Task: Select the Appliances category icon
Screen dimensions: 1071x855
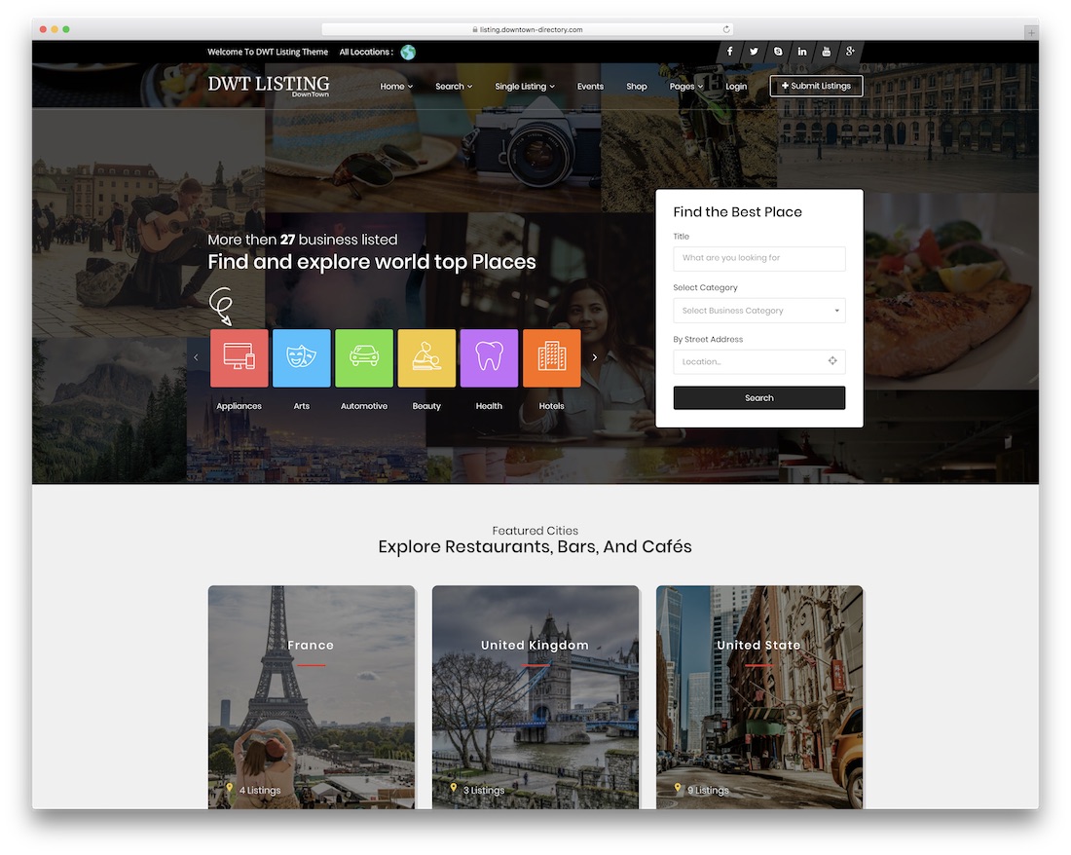Action: coord(239,357)
